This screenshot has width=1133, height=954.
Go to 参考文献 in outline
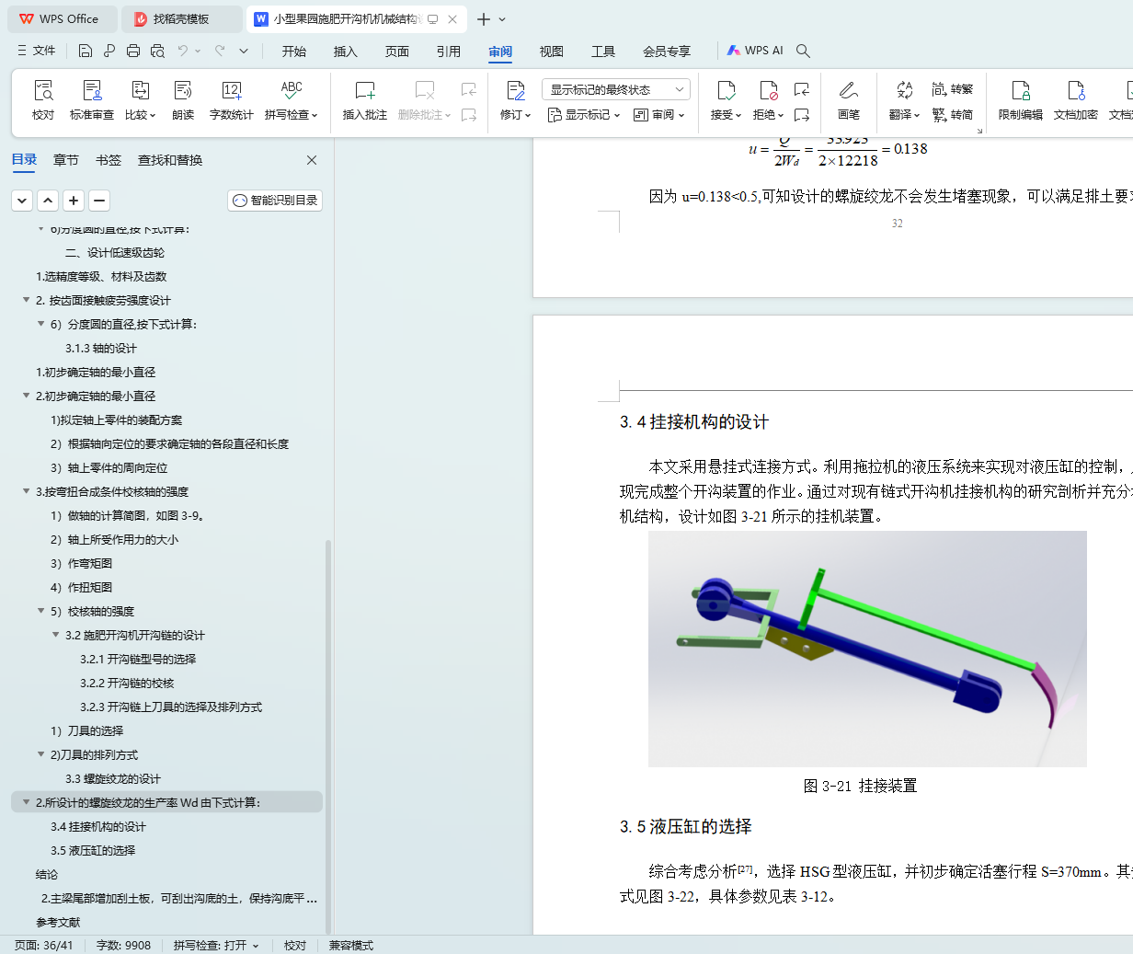(x=58, y=922)
